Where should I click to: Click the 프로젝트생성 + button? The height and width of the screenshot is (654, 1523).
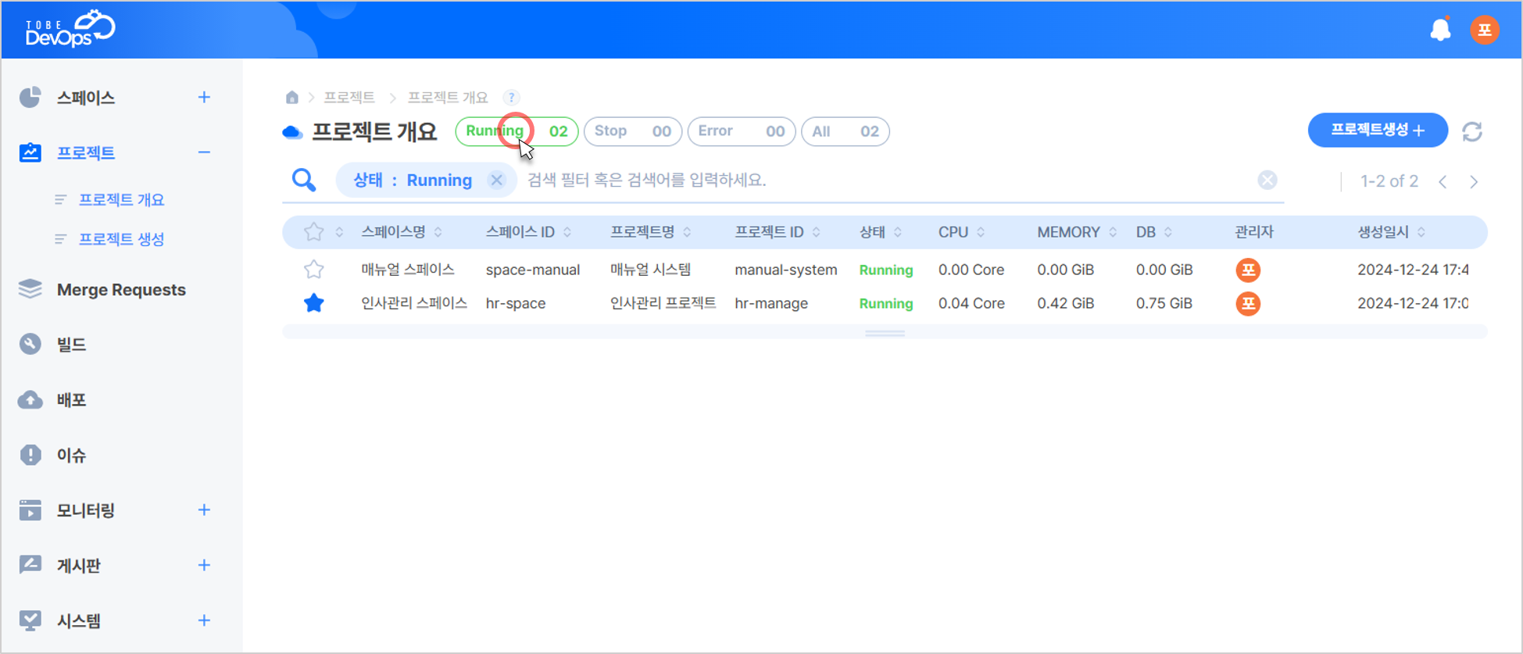1378,130
